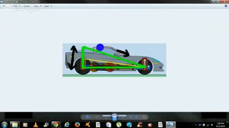Select the Photo Viewer taskbar button

tap(171, 125)
